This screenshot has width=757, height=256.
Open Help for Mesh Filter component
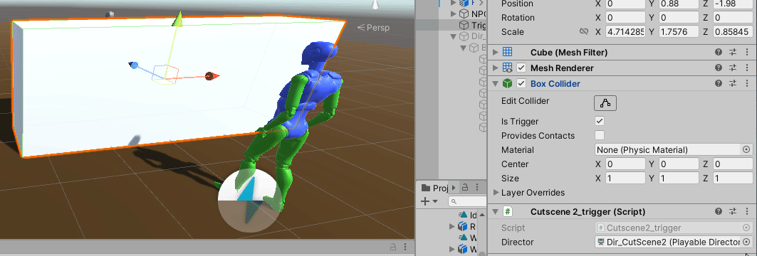[719, 52]
